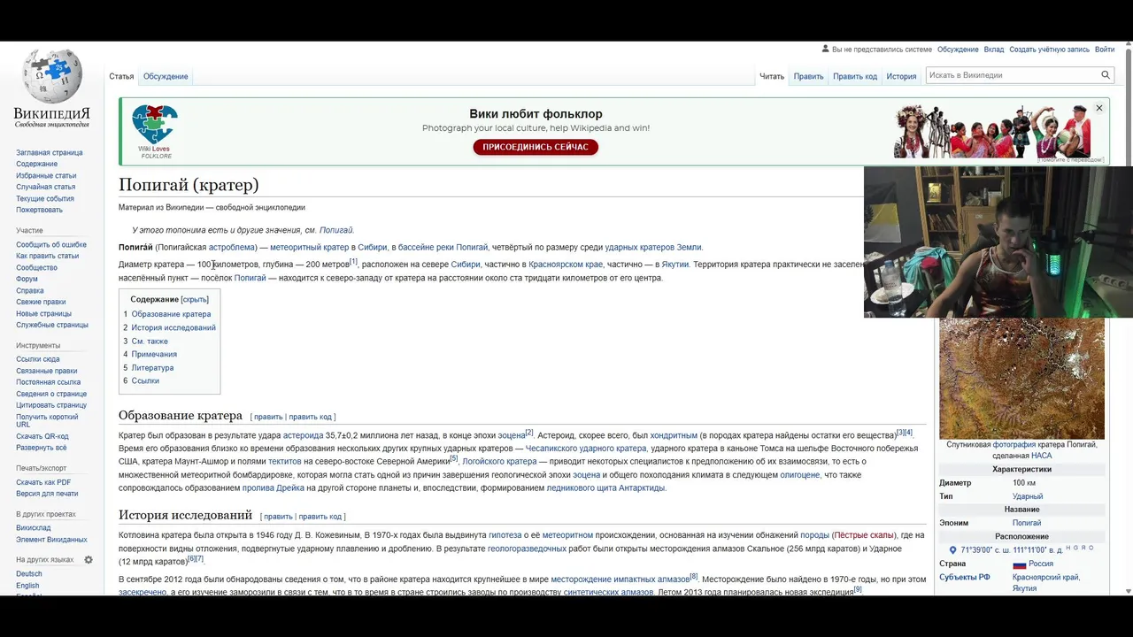The width and height of the screenshot is (1133, 637).
Task: Close the Wiki Loves Folklore banner
Action: click(1099, 108)
